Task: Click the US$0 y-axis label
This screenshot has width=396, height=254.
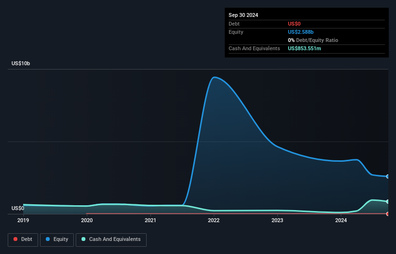Action: (18, 208)
